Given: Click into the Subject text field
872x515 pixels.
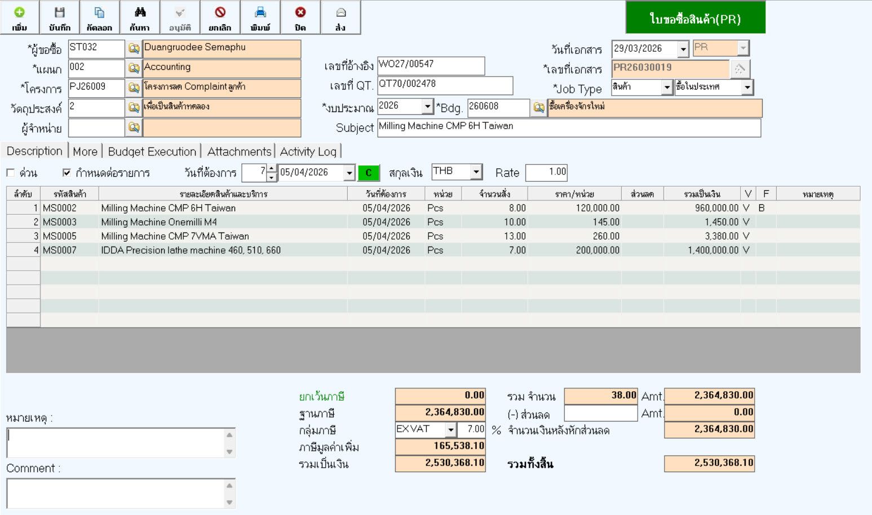Looking at the screenshot, I should [568, 128].
